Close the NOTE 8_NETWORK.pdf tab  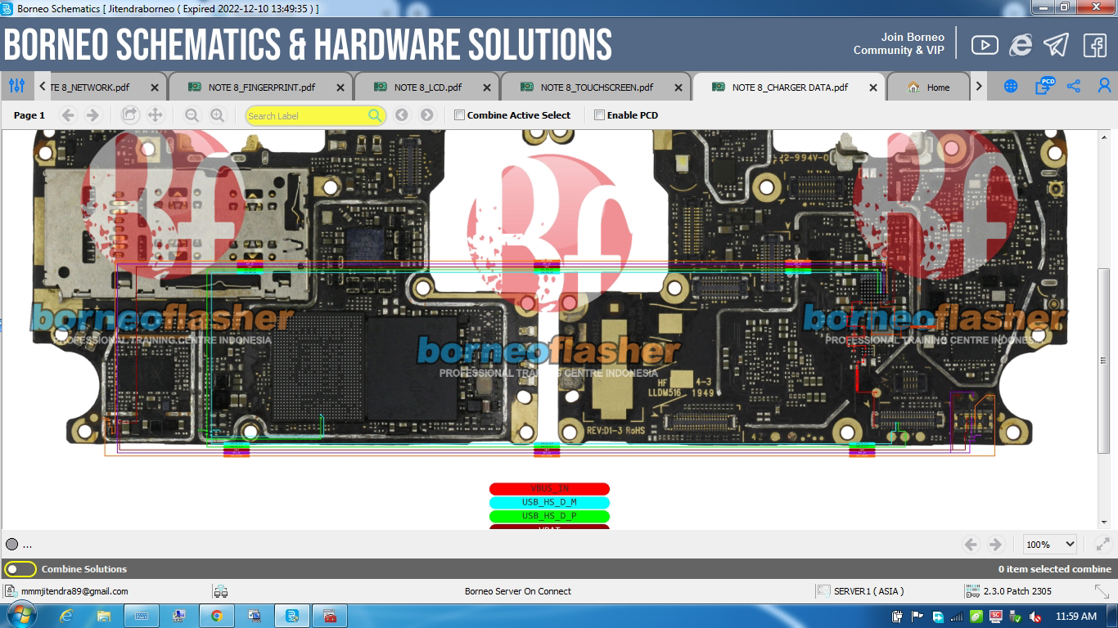coord(155,87)
